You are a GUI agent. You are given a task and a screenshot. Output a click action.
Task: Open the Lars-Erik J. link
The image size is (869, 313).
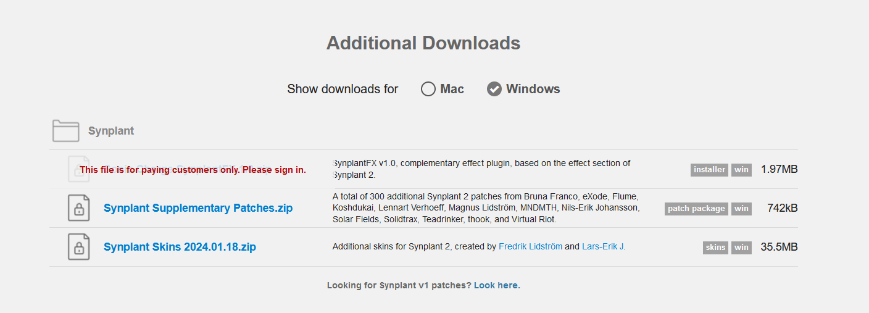click(603, 246)
